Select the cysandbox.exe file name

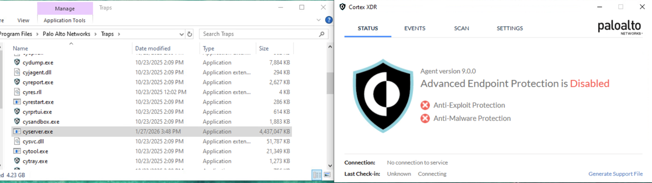(x=41, y=122)
